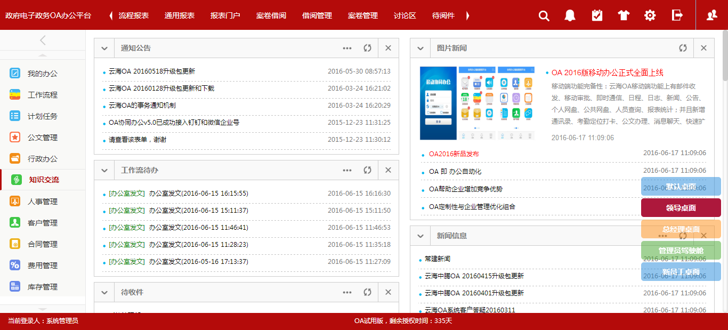The height and width of the screenshot is (330, 728).
Task: Refresh the 待收件 panel
Action: [367, 292]
